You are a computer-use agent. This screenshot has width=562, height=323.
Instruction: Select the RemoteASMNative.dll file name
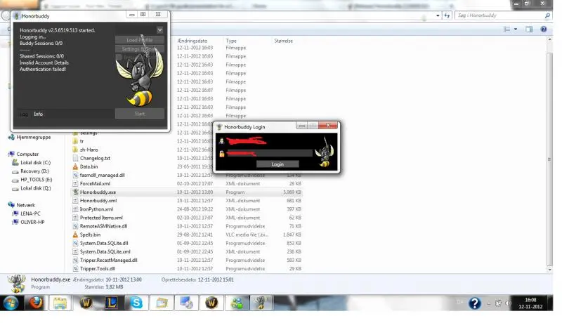click(103, 226)
